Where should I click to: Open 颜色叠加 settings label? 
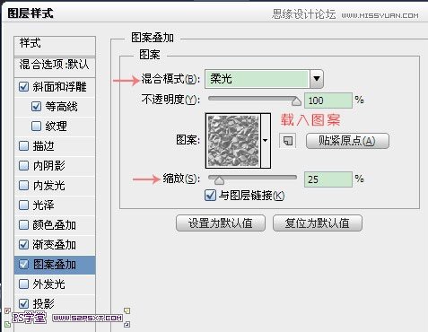[54, 225]
